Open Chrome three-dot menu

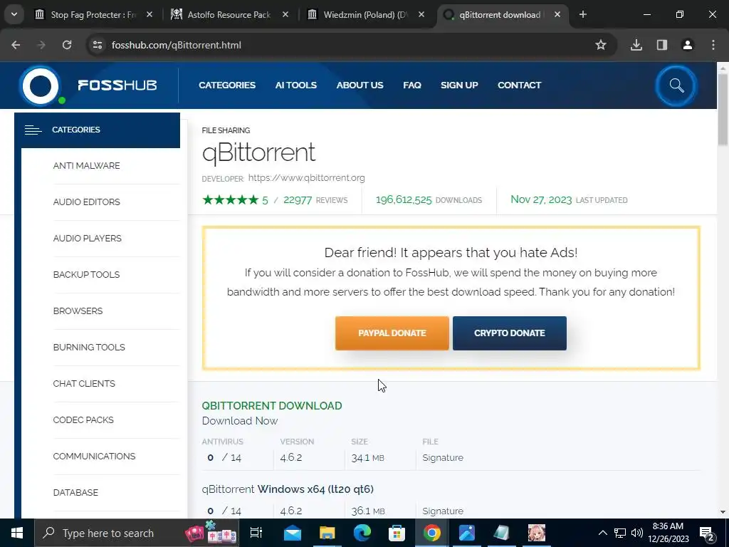(713, 45)
